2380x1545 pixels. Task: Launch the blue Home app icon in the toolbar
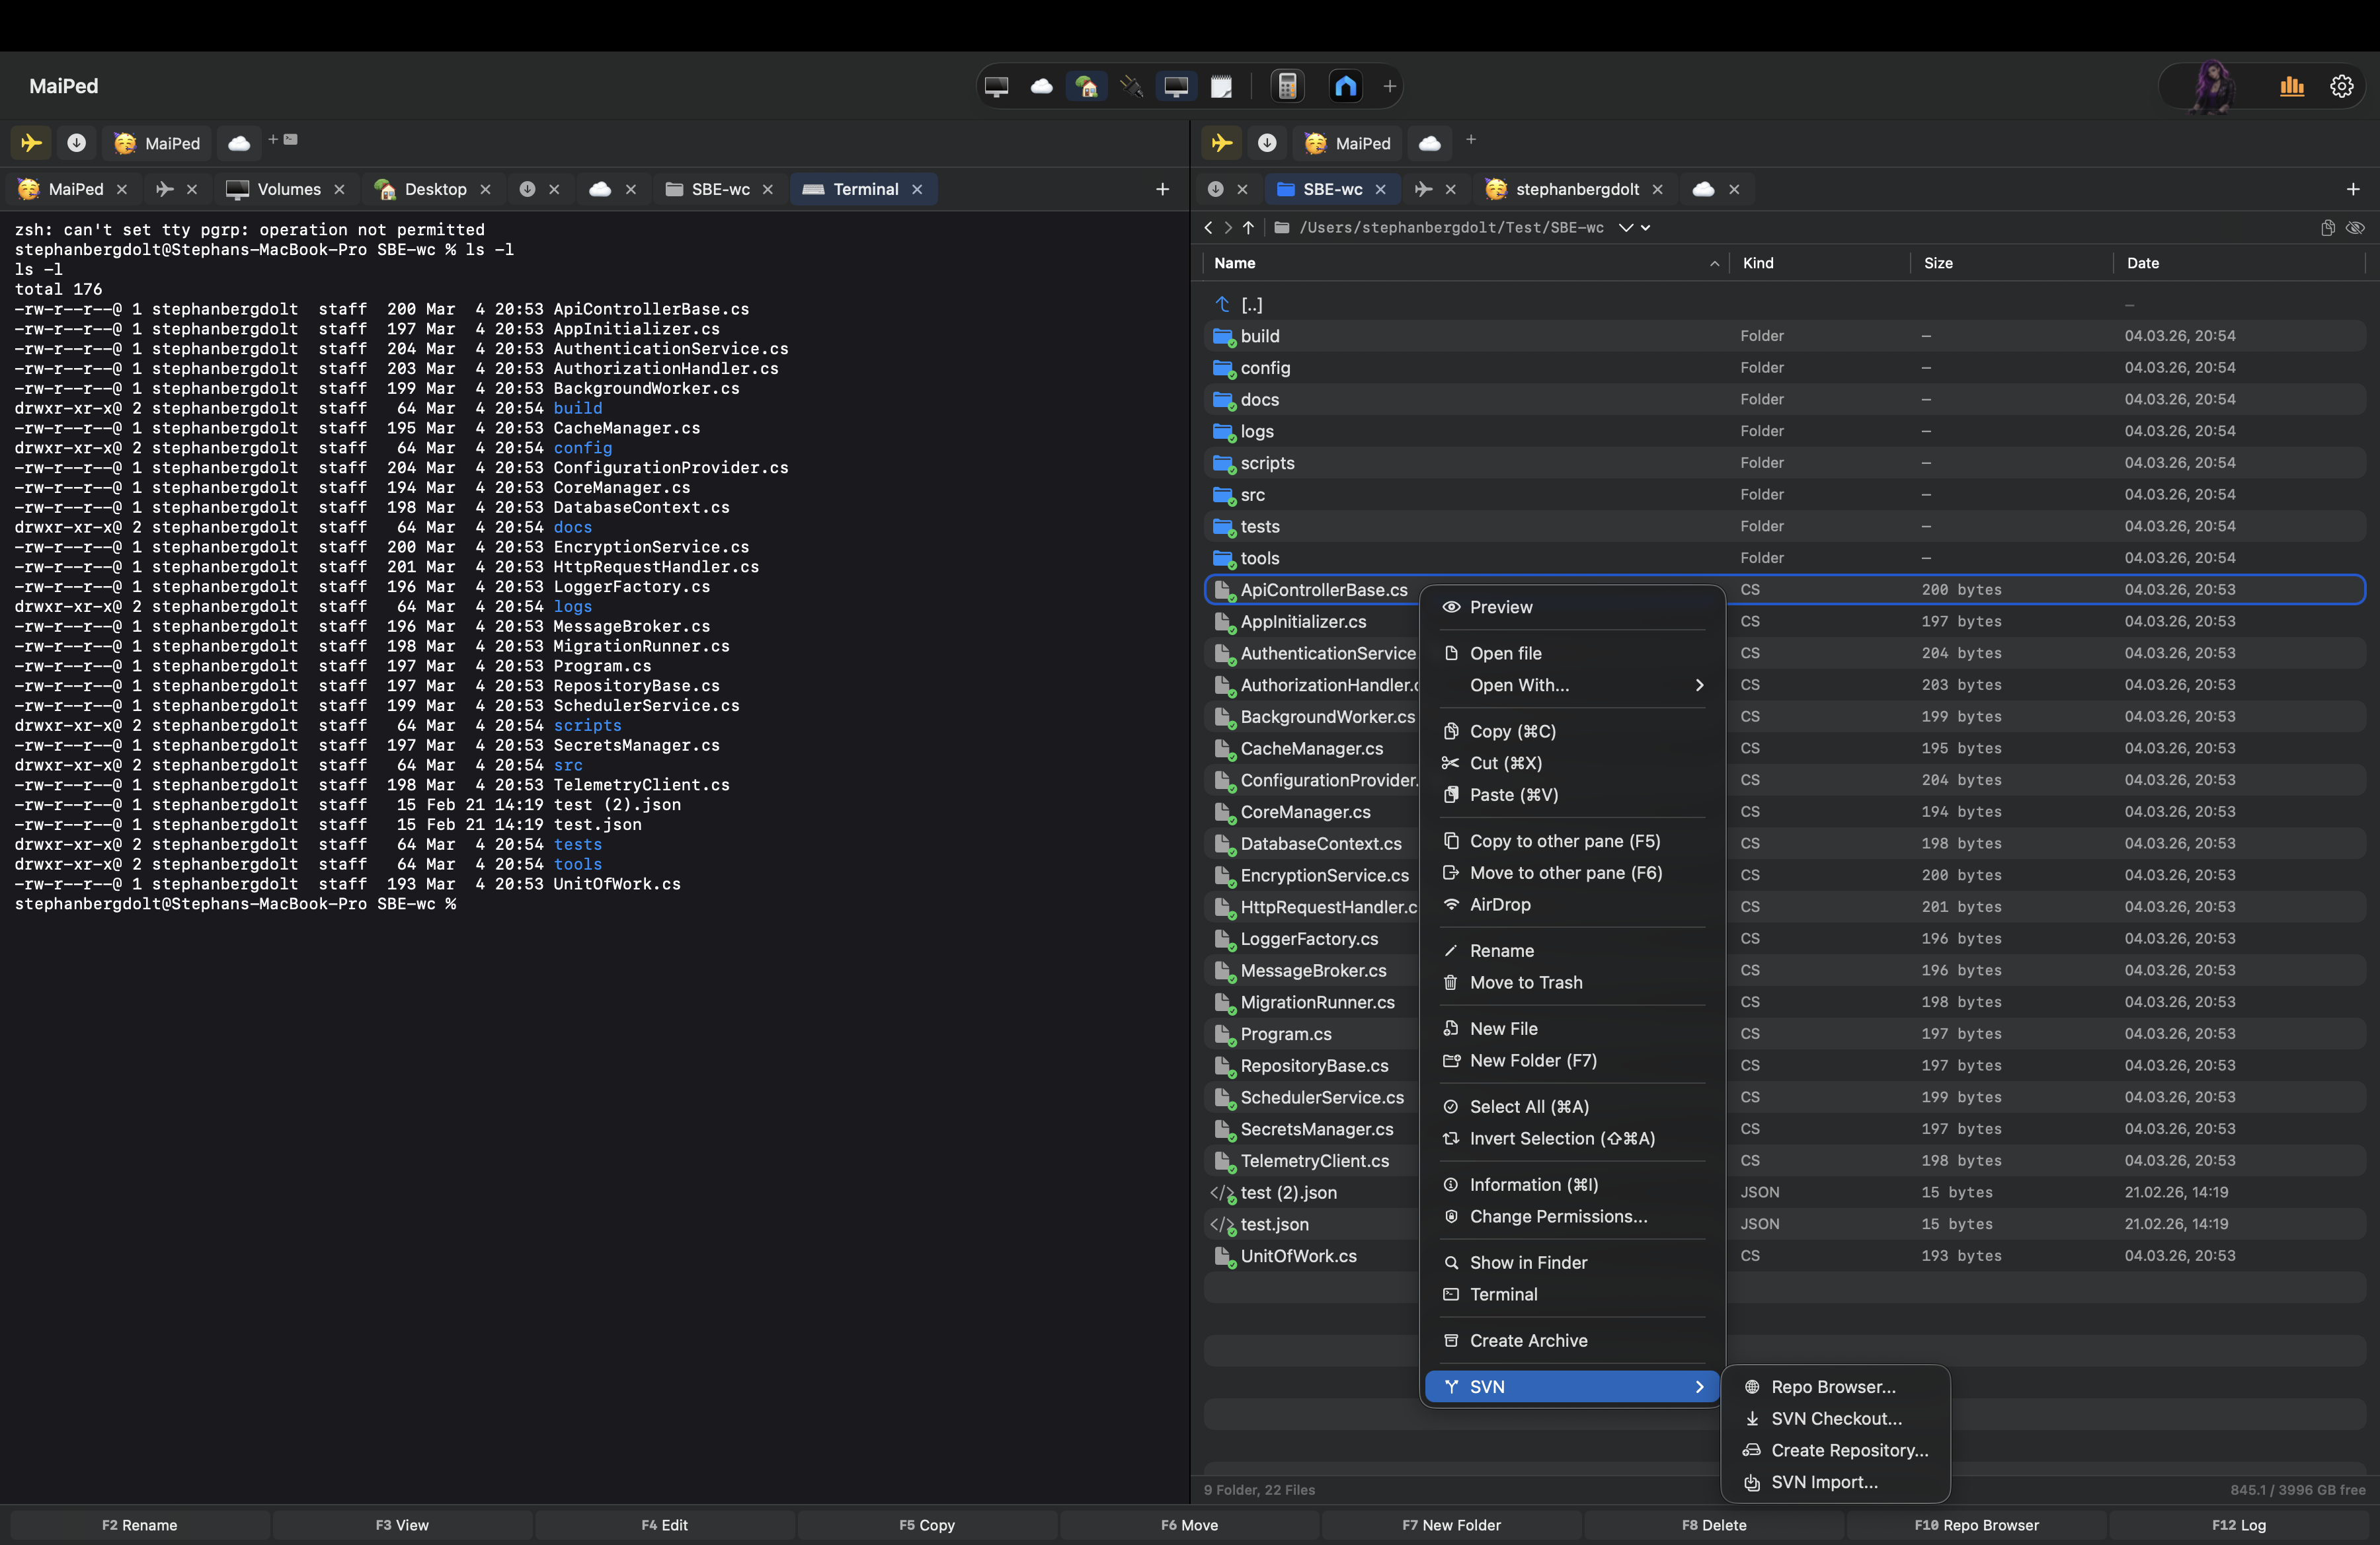point(1345,86)
